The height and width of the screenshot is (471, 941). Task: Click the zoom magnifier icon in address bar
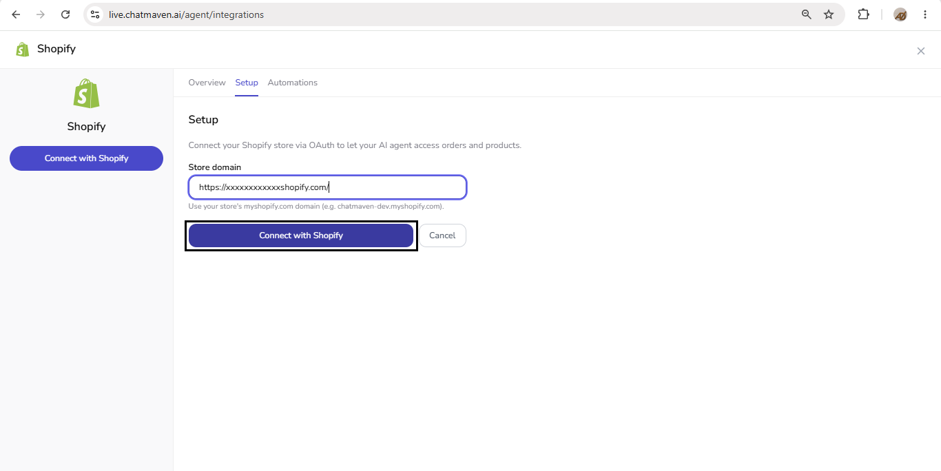coord(806,14)
